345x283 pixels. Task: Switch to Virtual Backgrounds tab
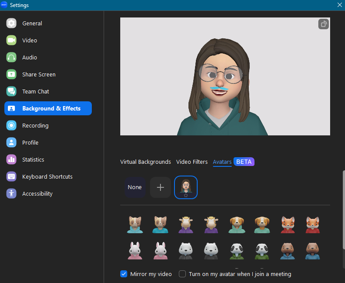click(x=145, y=162)
